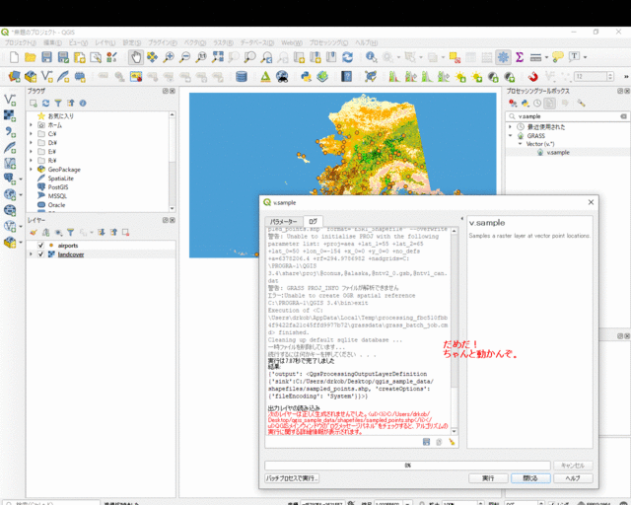
Task: Save log to file icon in v.sample dialog
Action: (427, 442)
